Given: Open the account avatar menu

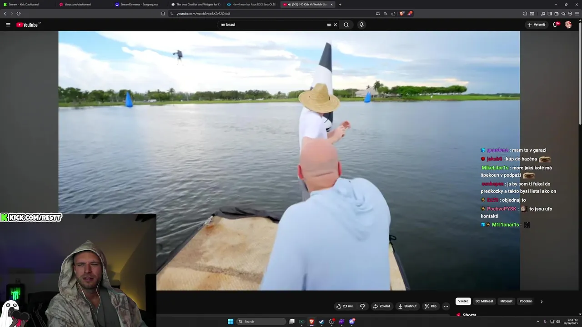Looking at the screenshot, I should (x=568, y=25).
